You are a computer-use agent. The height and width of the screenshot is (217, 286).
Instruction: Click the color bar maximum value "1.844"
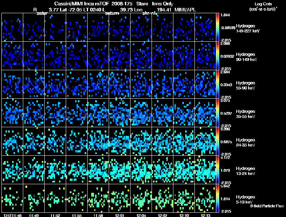coord(225,15)
